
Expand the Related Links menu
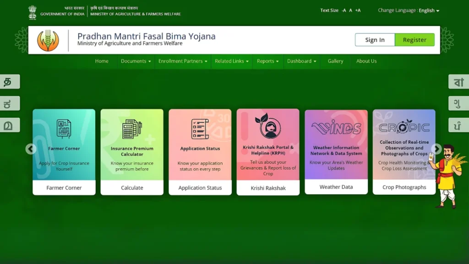[x=231, y=61]
